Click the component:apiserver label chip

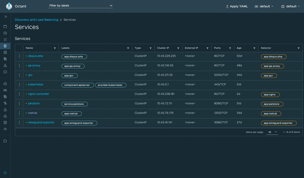pos(78,85)
